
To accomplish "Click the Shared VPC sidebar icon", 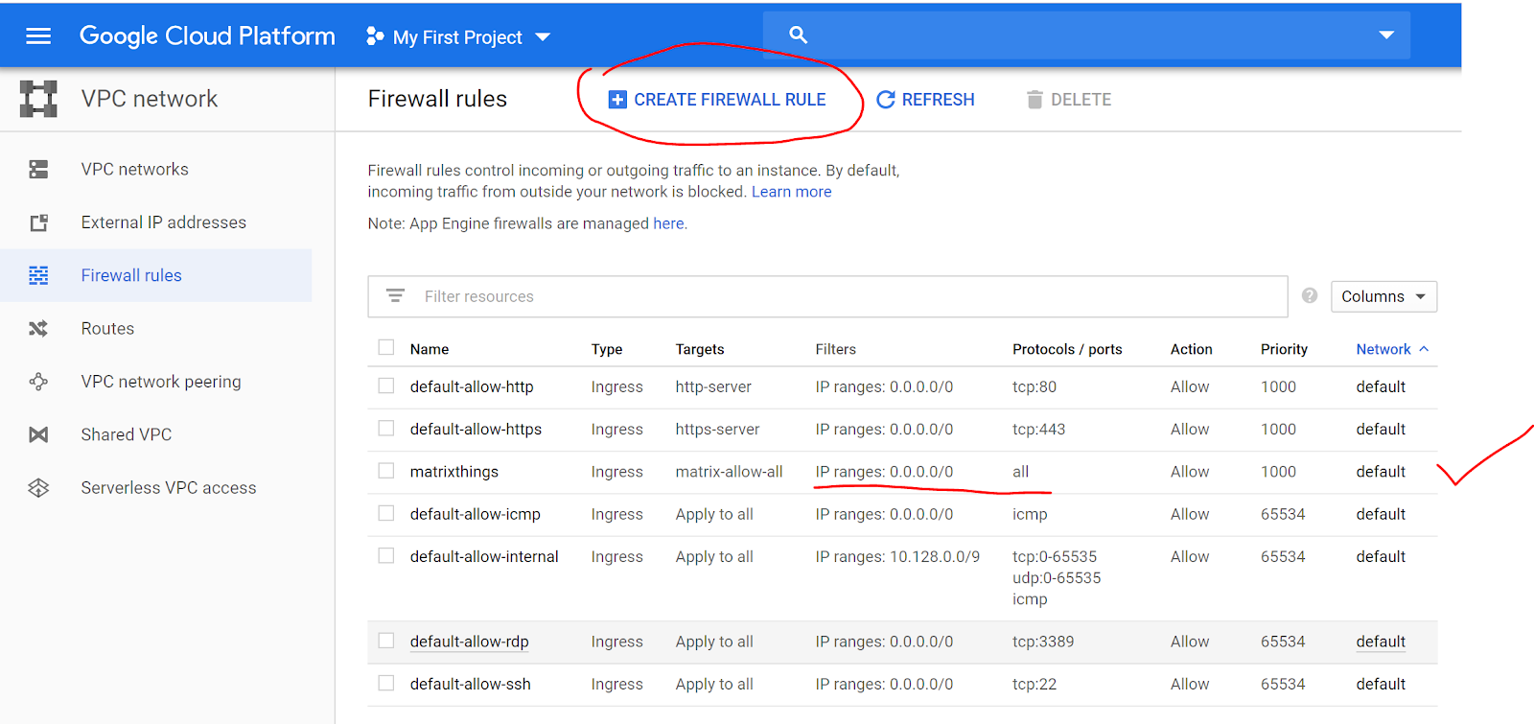I will click(x=38, y=434).
